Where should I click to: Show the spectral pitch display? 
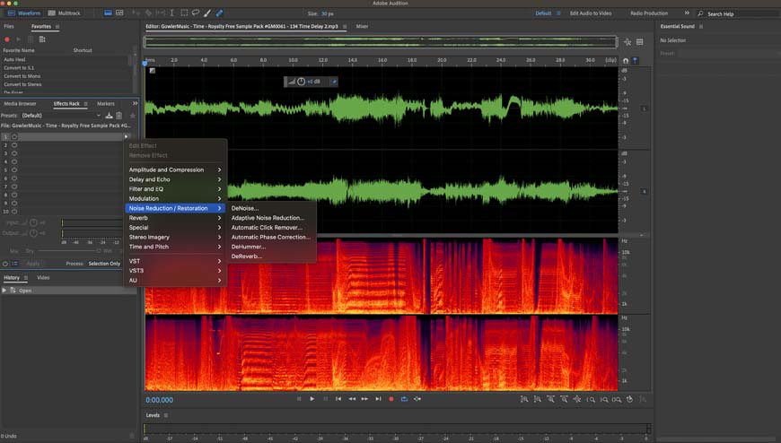[119, 13]
